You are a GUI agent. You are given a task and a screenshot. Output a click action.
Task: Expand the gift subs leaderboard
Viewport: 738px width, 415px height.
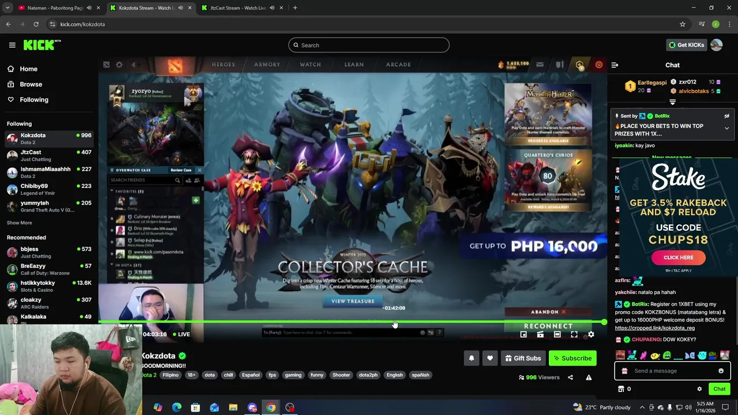(x=672, y=102)
